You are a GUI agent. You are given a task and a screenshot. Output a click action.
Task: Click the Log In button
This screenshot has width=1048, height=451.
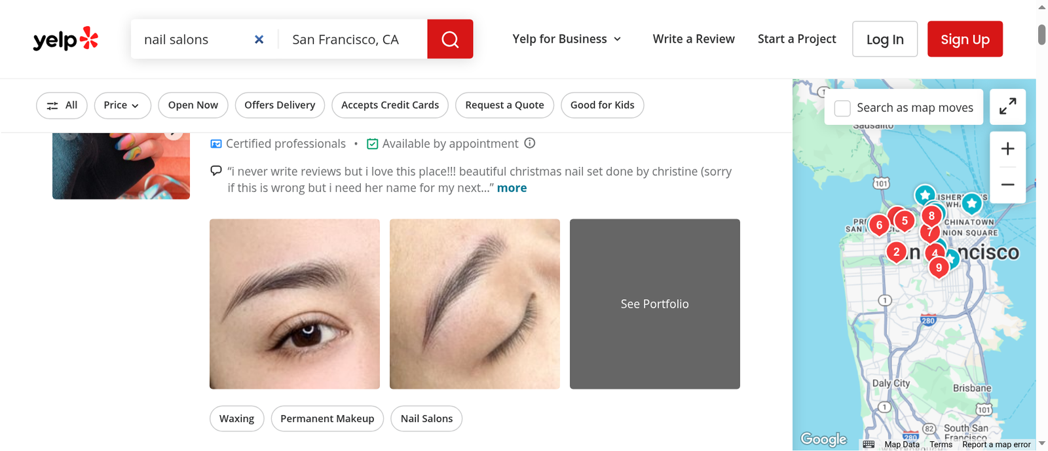[x=885, y=39]
